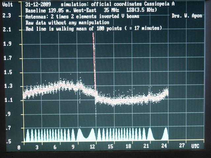Click the x-axis hour label 6
Screen dimensions: 211x158
55,147
